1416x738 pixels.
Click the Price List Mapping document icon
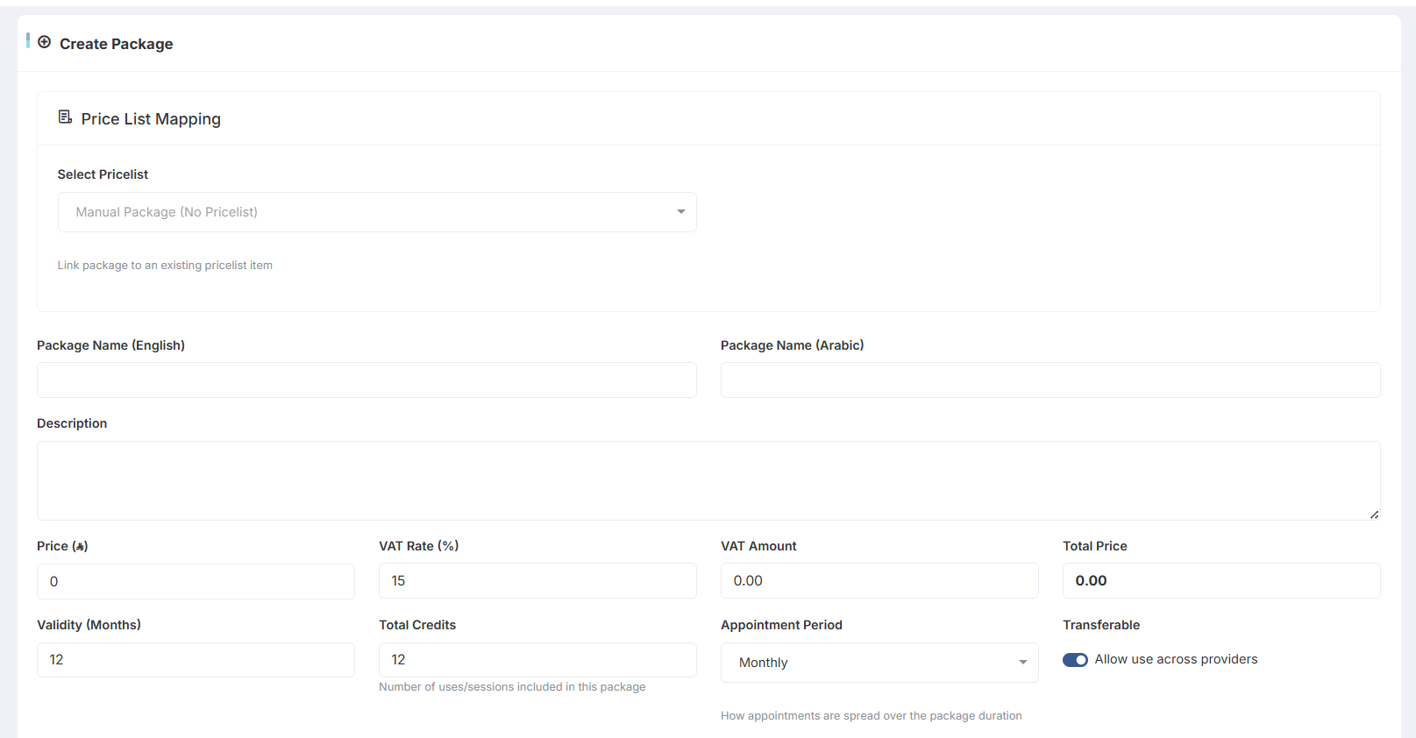tap(65, 117)
